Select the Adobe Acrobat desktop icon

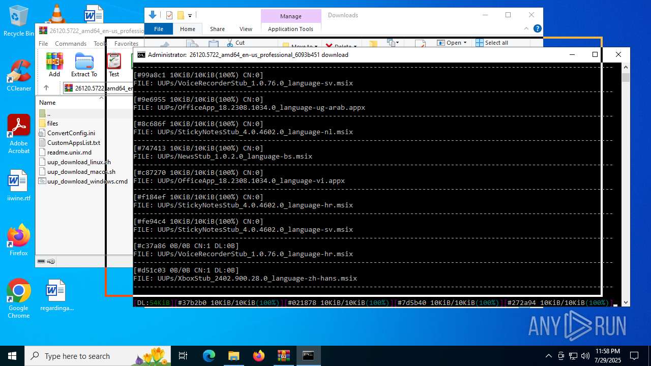[x=19, y=134]
